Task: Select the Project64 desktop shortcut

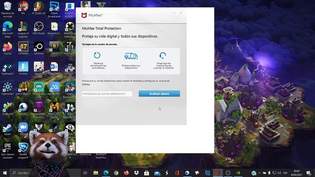Action: [x=8, y=109]
